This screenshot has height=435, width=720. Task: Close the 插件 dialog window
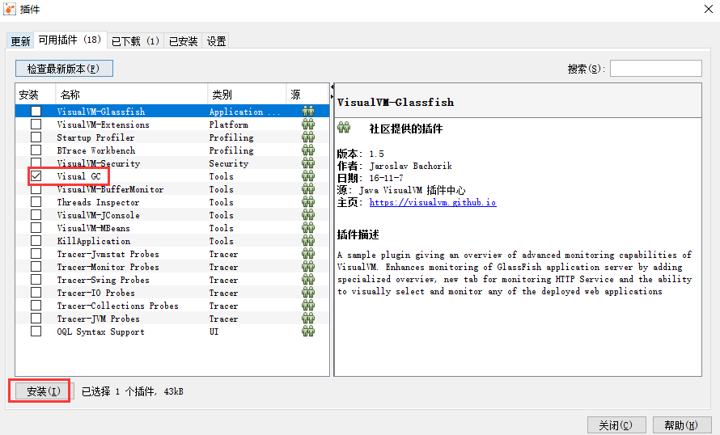pos(709,9)
